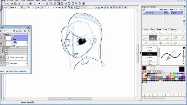The width and height of the screenshot is (187, 105).
Task: Collapse the Paper group arrow
Action: pyautogui.click(x=1, y=54)
